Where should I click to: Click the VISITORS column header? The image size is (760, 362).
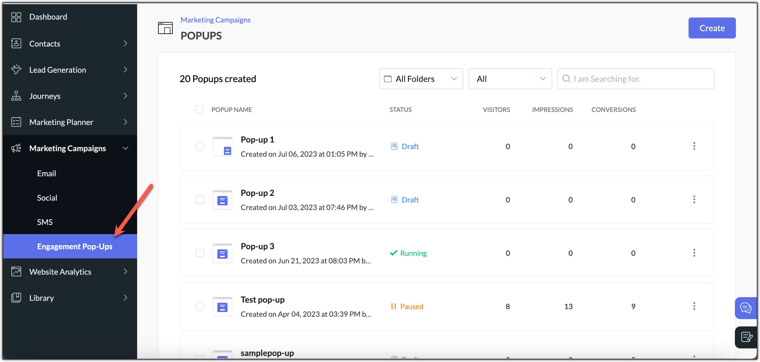pos(496,110)
